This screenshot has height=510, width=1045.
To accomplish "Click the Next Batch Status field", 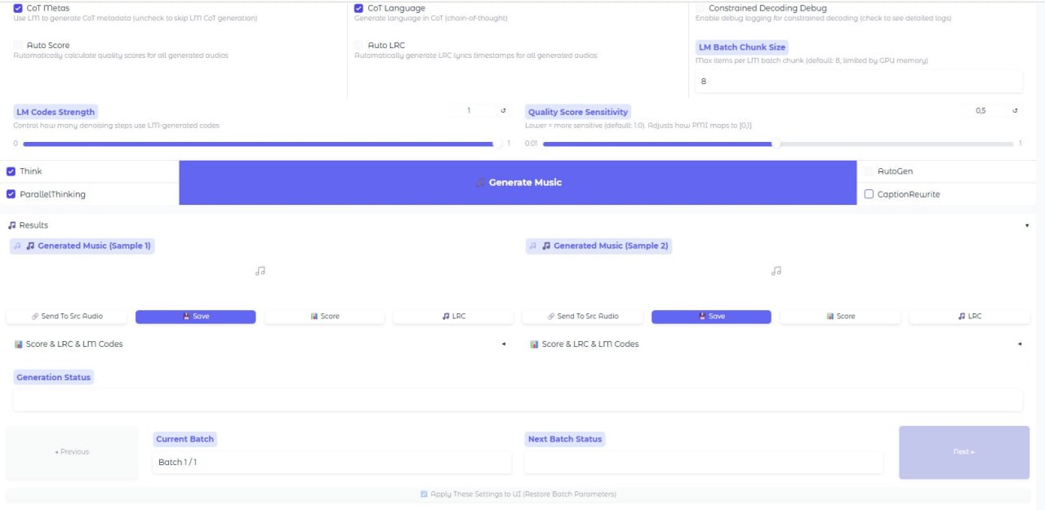I will click(704, 463).
